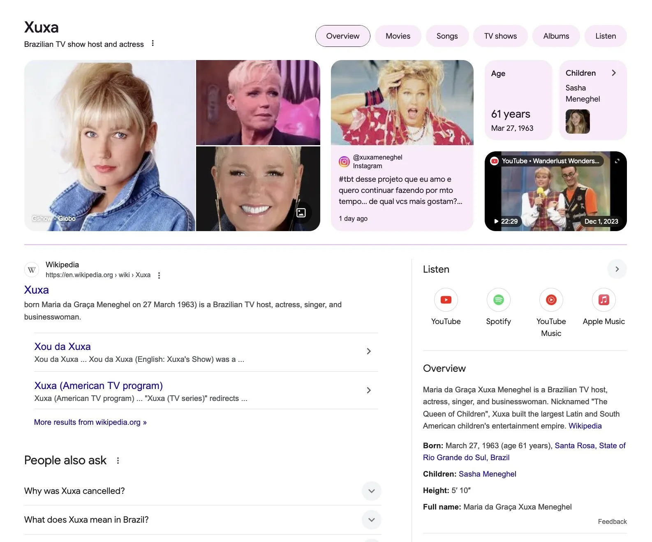Switch to the Songs tab

447,36
